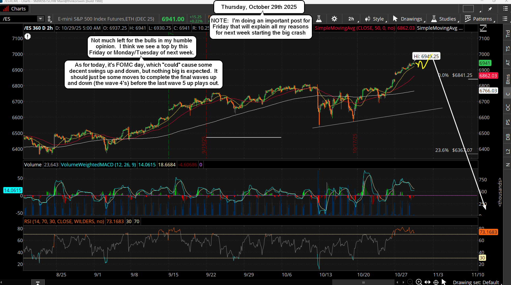Screen dimensions: 511x285
Task: Open the /ES symbol dropdown arrow
Action: (40, 19)
